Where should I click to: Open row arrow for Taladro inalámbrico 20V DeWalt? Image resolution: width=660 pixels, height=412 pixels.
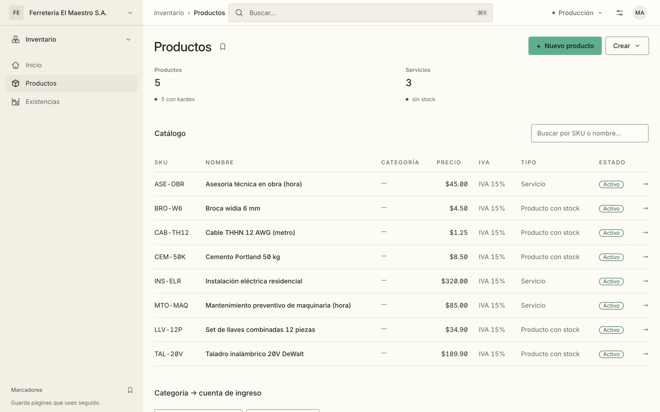pos(645,354)
